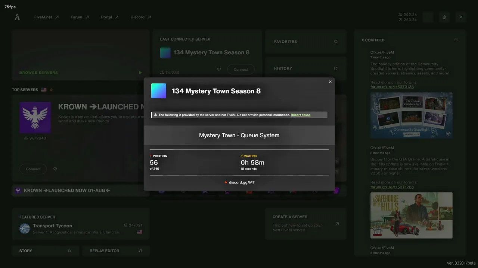Open the settings gear icon
This screenshot has height=268, width=478.
[444, 17]
